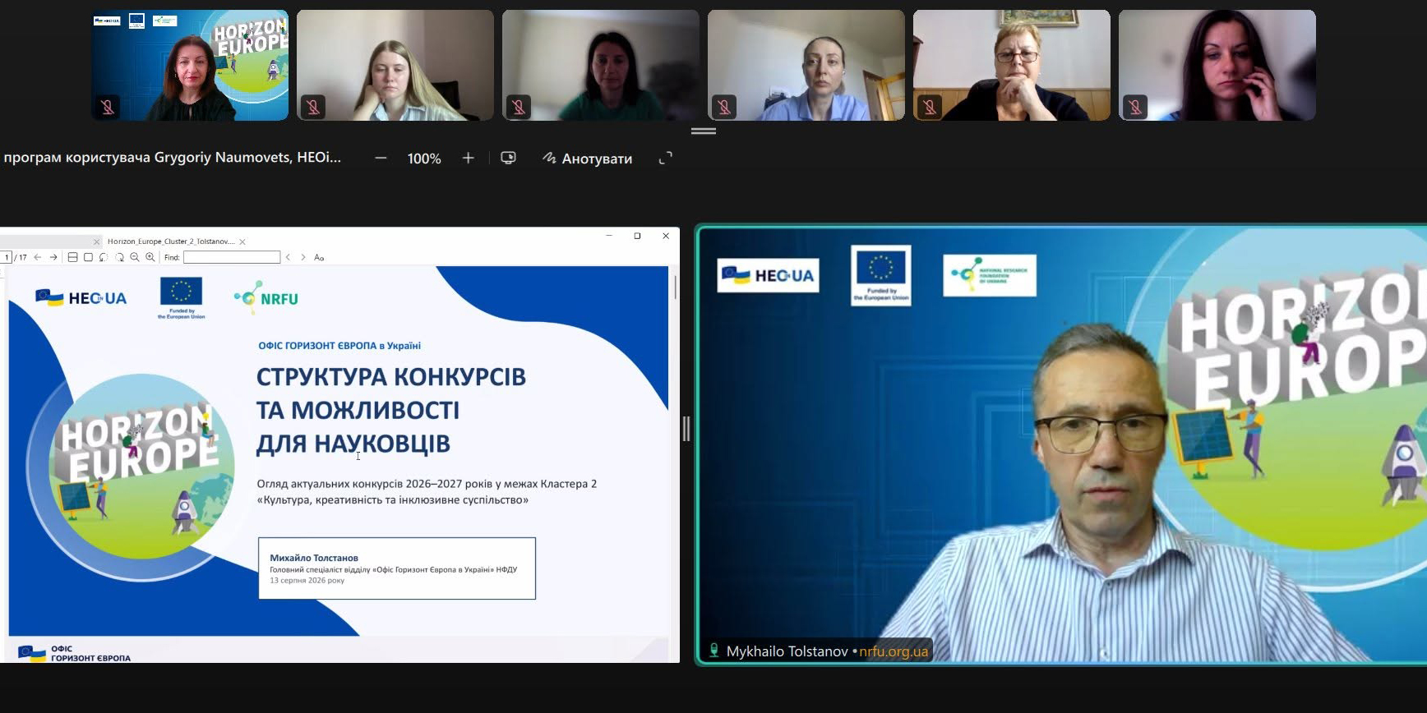Find previous match in PDF
The image size is (1427, 713).
[x=288, y=257]
